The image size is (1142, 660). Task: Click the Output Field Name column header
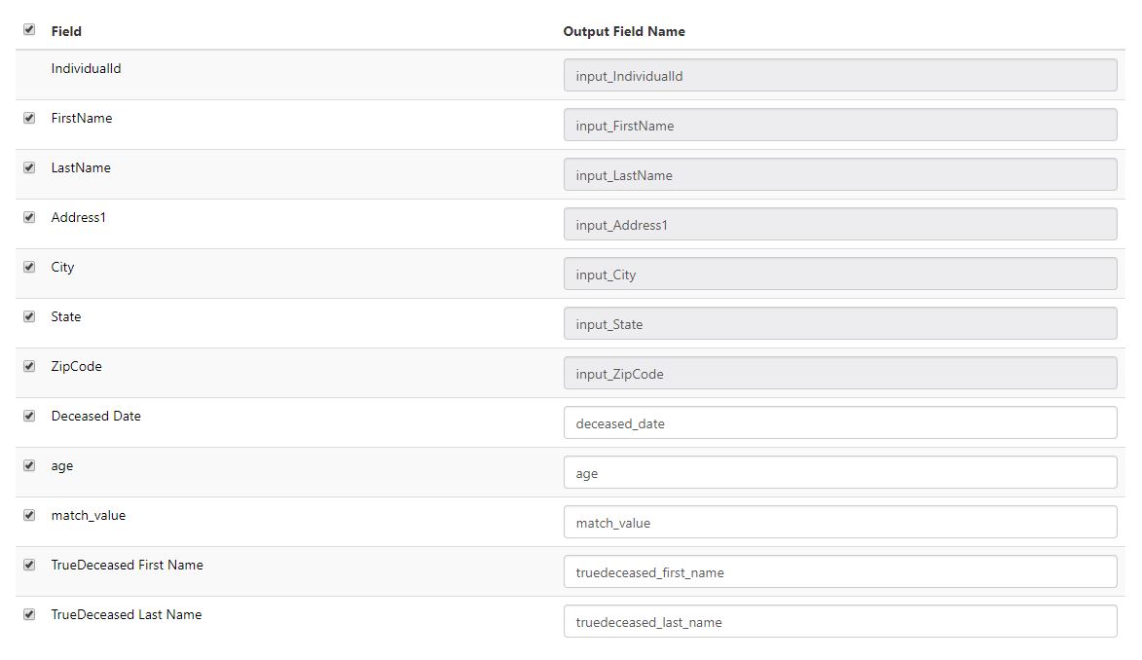[x=624, y=31]
